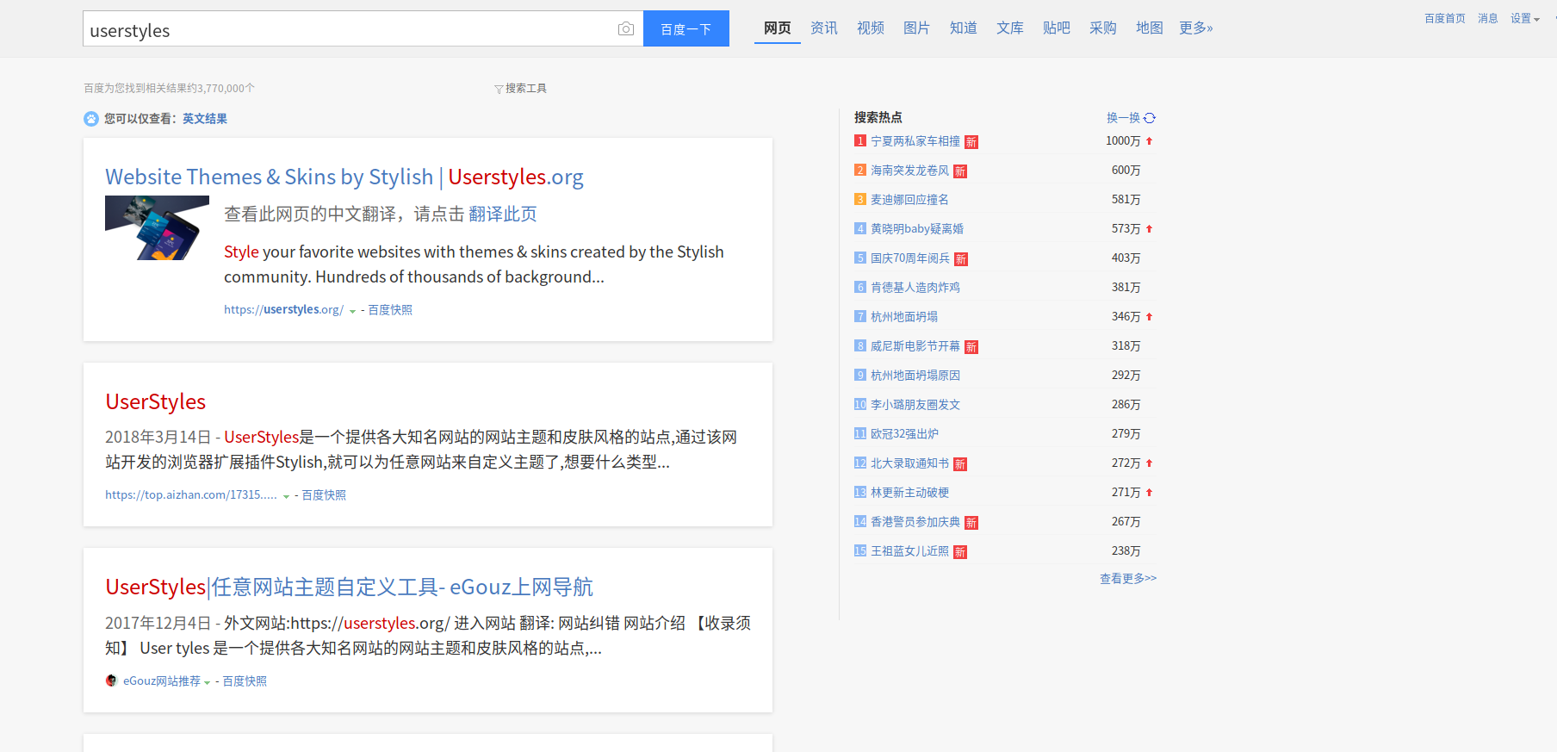The width and height of the screenshot is (1557, 752).
Task: Open the green arrow menu beside eGouz网站推荐
Action: (207, 682)
